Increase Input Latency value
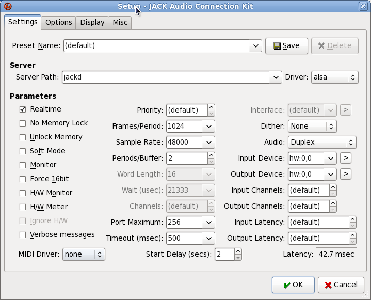 coord(352,219)
